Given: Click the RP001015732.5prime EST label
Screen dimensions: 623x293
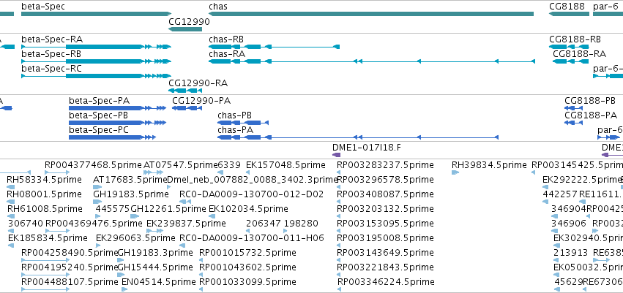Looking at the screenshot, I should tap(247, 253).
